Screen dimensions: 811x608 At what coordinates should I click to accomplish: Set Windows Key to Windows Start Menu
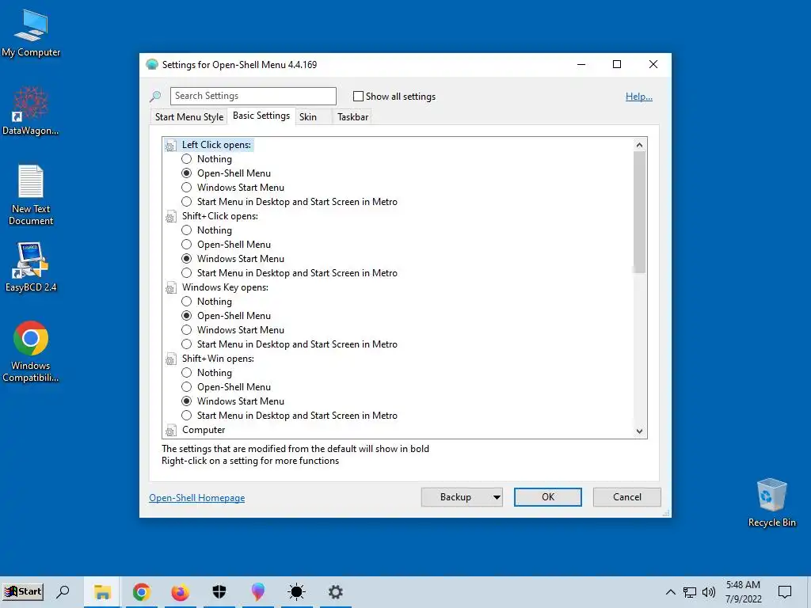187,330
